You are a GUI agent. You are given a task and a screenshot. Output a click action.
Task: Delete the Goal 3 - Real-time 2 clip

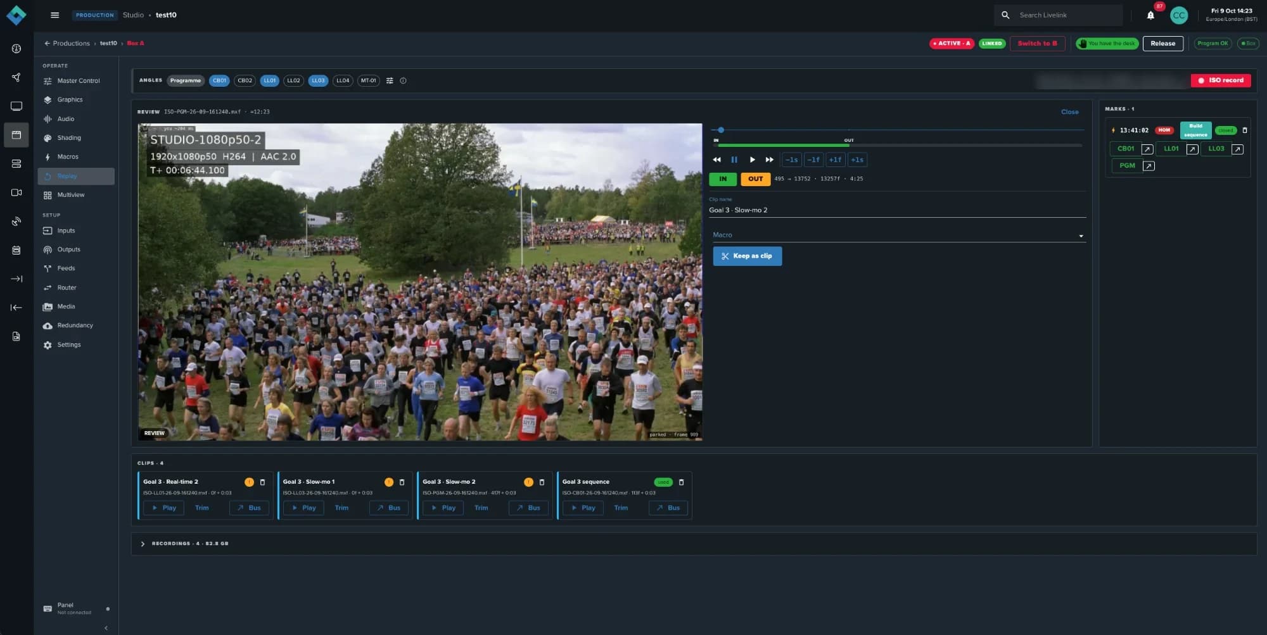tap(262, 482)
